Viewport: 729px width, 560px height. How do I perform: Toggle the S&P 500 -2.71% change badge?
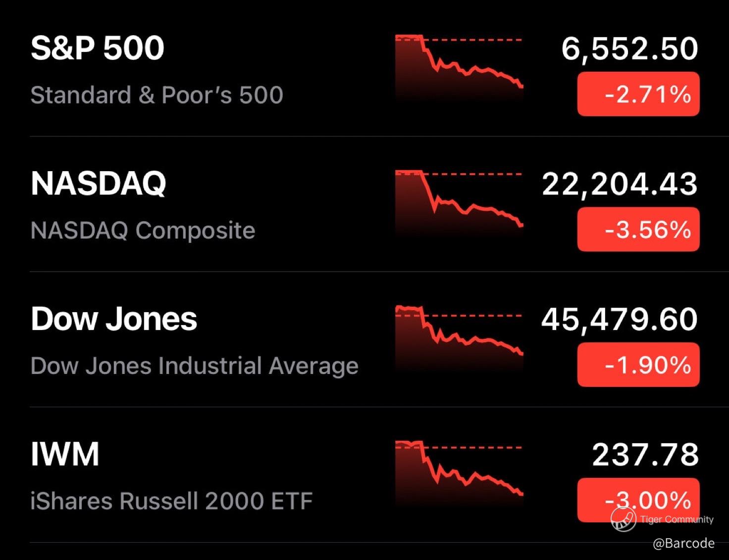(638, 94)
